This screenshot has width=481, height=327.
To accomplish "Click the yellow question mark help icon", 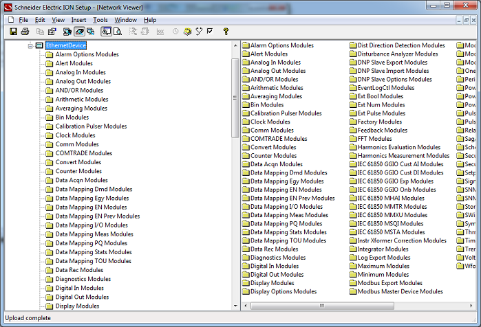I will coord(226,32).
